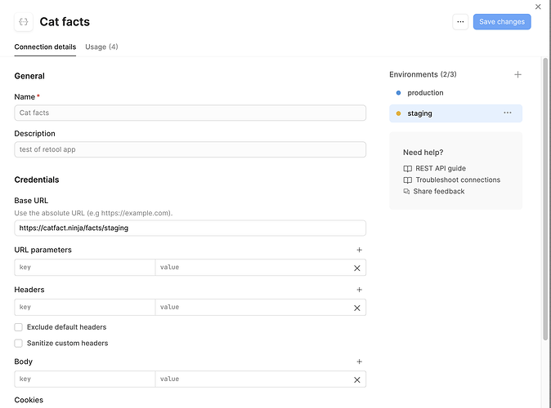
Task: Remove the Headers key-value row
Action: [x=356, y=308]
